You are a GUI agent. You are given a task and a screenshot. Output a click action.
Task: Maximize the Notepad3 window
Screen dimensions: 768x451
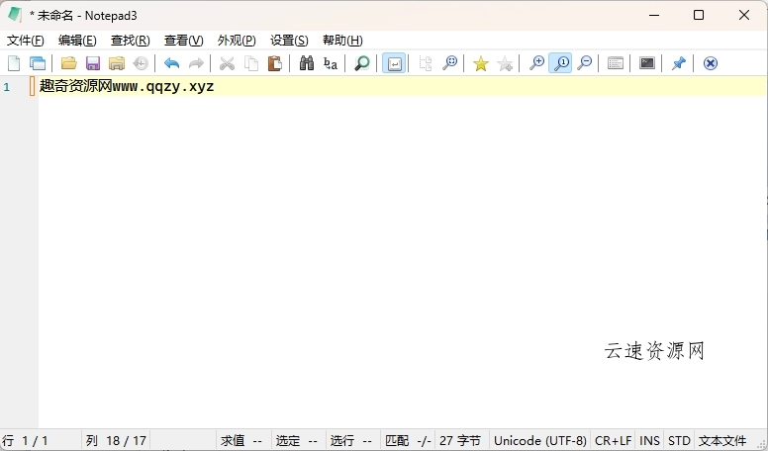click(x=699, y=15)
